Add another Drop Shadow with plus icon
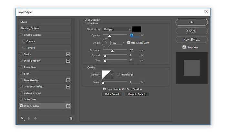The height and width of the screenshot is (134, 234). point(68,106)
